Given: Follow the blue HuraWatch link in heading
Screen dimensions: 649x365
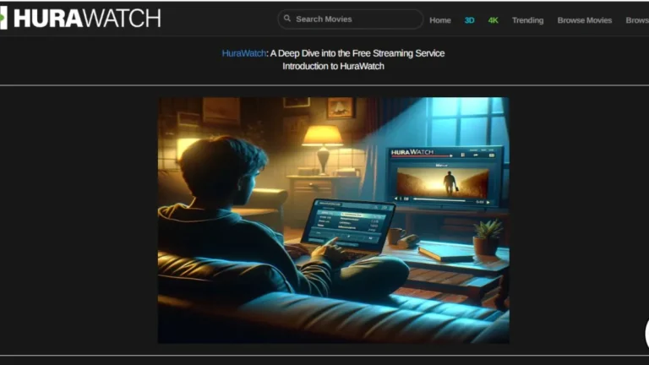Looking at the screenshot, I should 243,53.
